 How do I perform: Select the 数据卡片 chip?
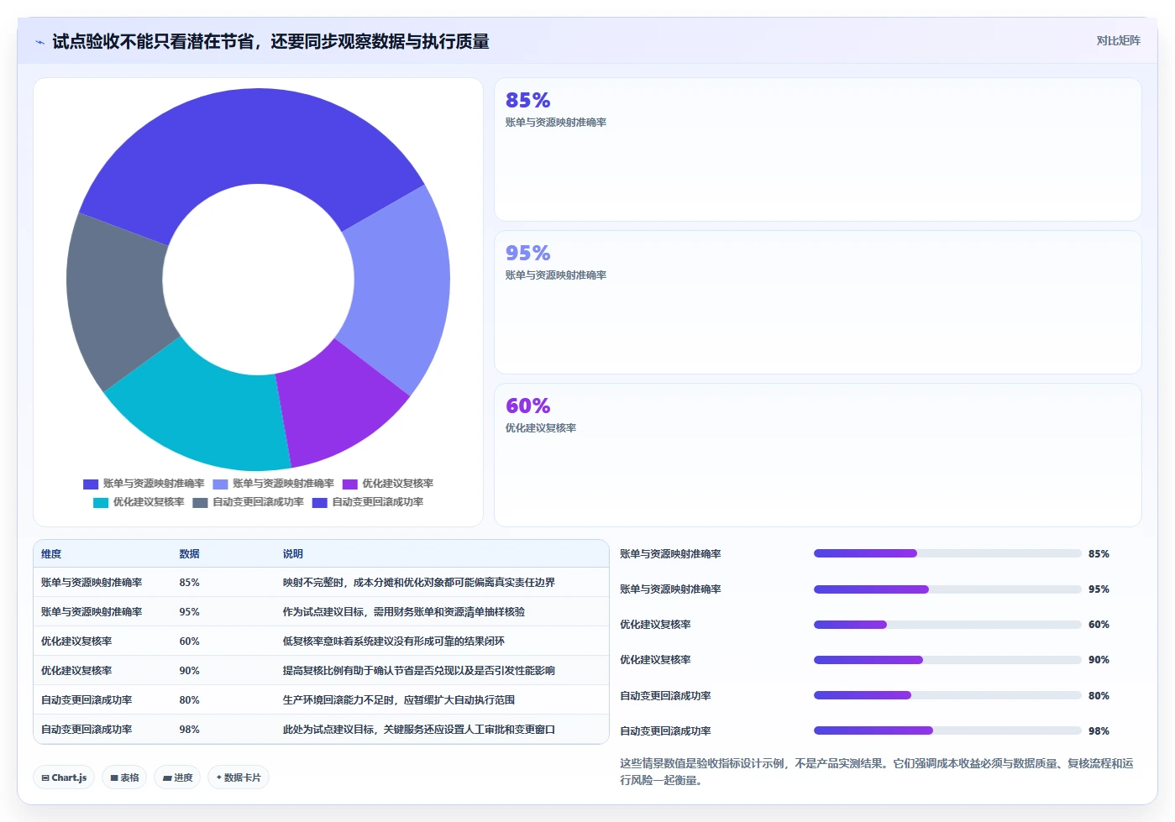[239, 777]
